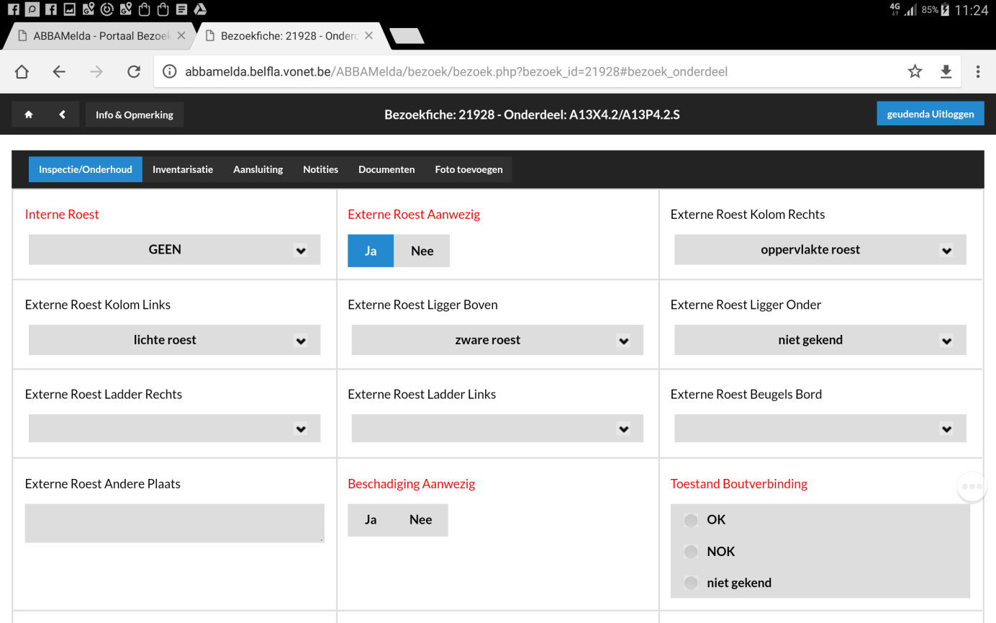
Task: Close the ABBAMelda Portaal browser tab
Action: pos(181,35)
